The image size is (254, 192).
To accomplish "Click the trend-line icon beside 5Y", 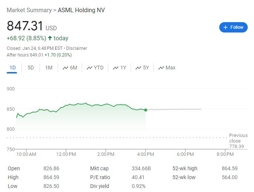I will point(139,68).
